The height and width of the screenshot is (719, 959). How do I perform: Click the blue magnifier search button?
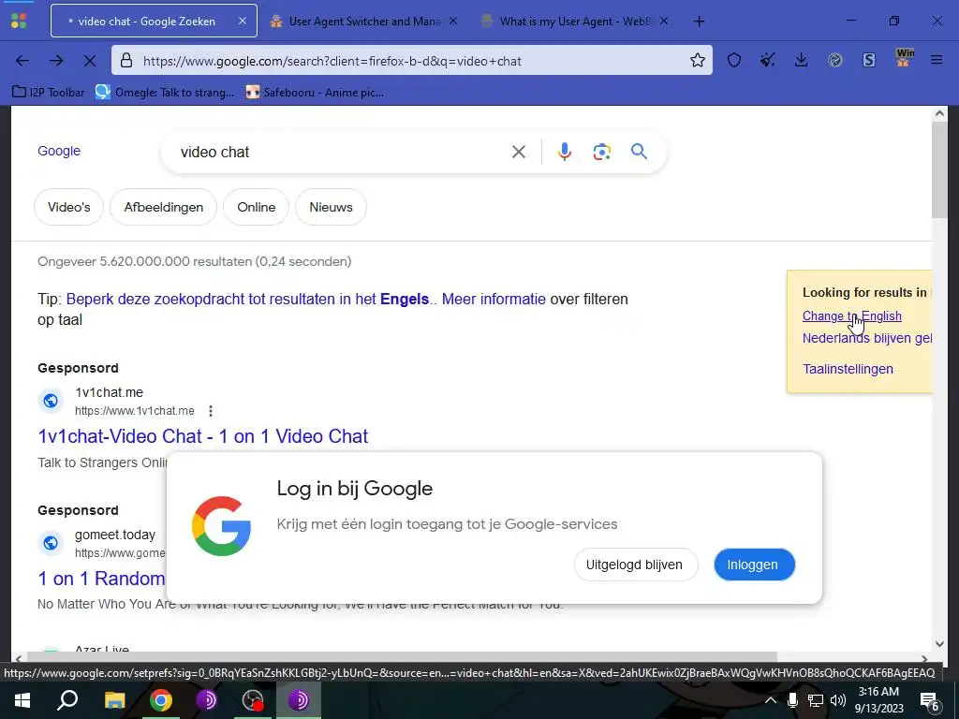point(639,151)
